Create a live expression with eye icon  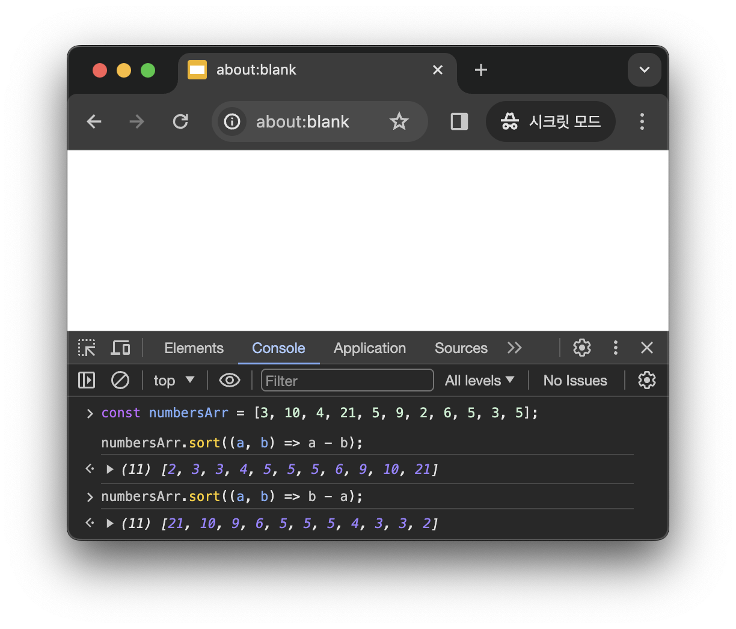coord(230,380)
